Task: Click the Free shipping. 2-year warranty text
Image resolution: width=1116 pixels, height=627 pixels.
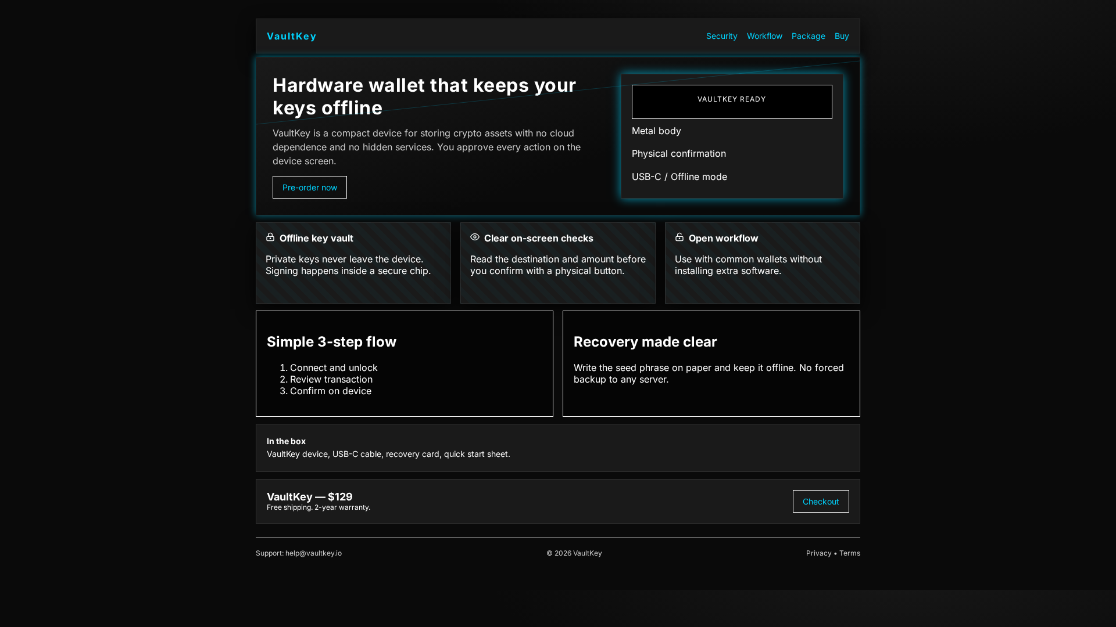Action: 319,507
